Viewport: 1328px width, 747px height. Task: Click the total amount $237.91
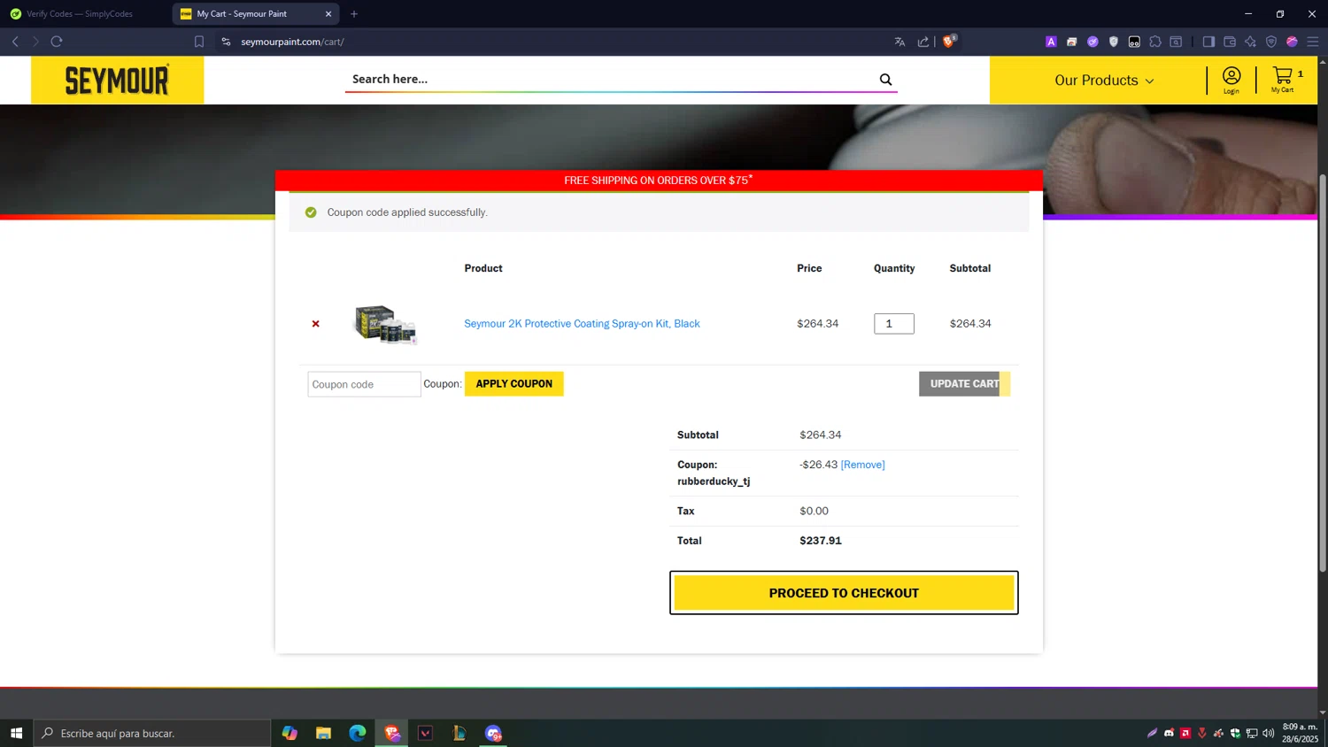tap(821, 541)
